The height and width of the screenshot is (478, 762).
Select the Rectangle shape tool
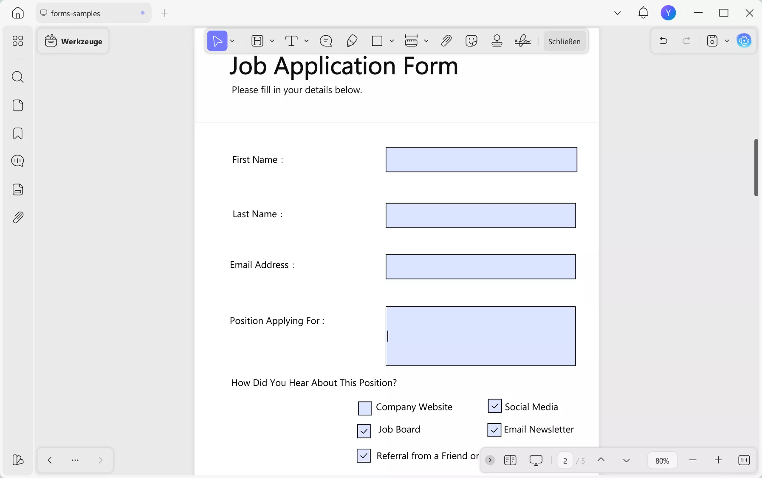point(378,41)
